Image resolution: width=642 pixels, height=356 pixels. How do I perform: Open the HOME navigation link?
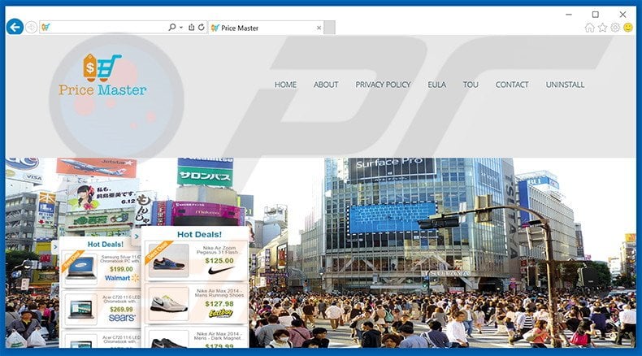tap(285, 85)
